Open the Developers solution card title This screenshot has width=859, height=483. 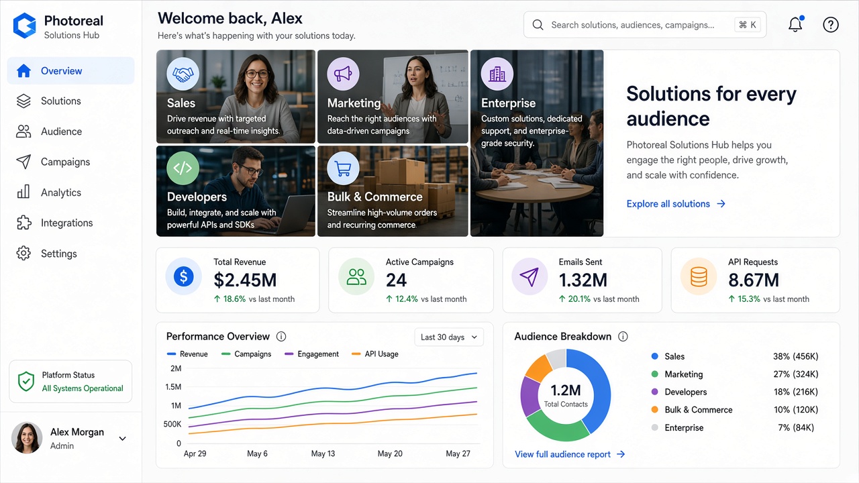point(197,197)
